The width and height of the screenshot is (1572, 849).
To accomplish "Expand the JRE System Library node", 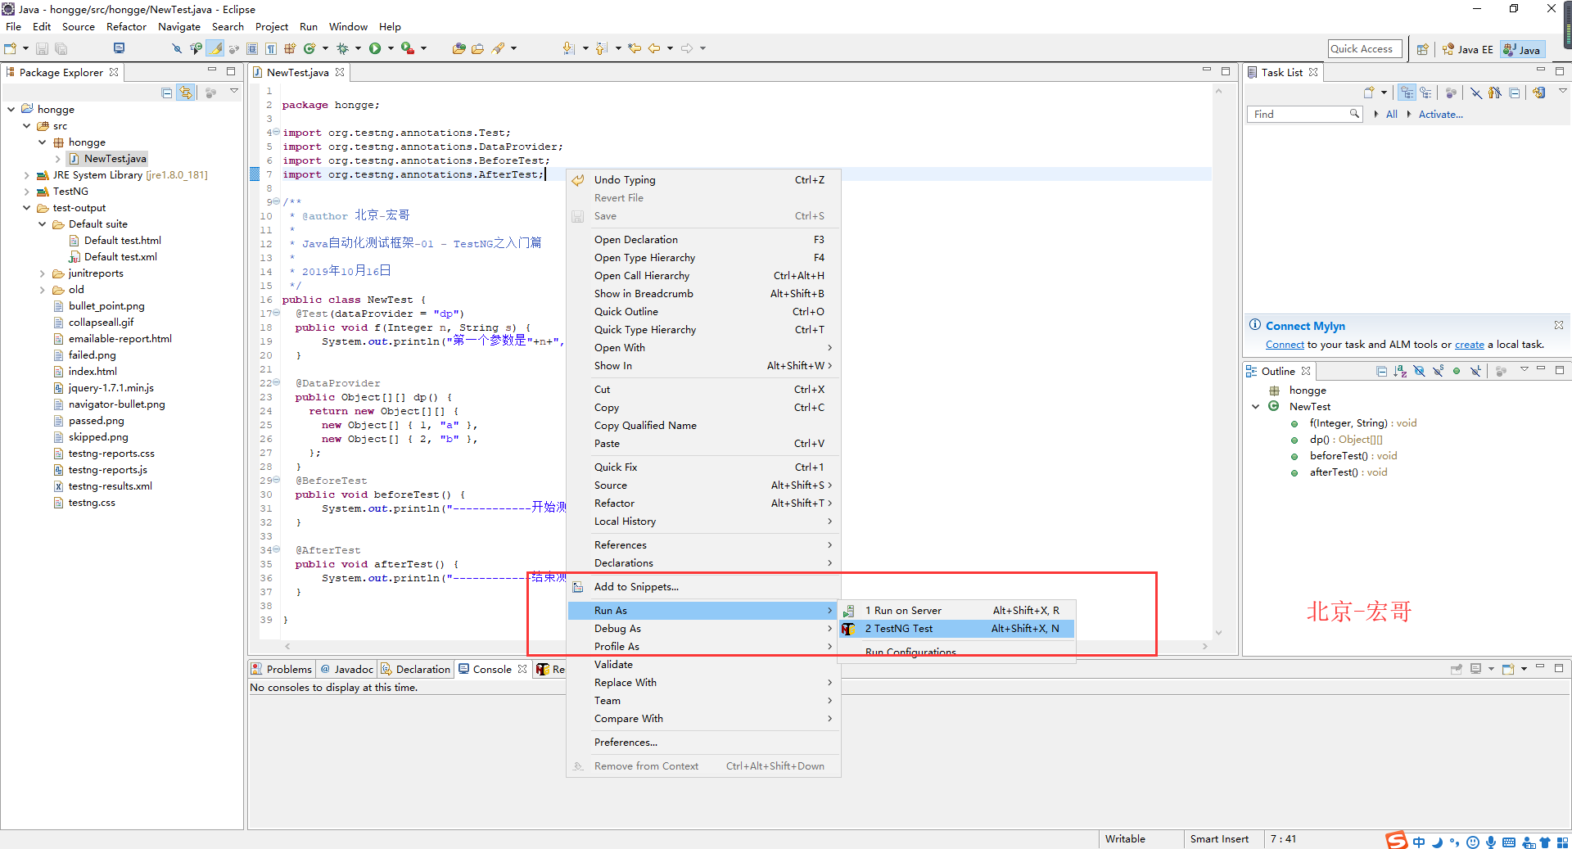I will pyautogui.click(x=27, y=174).
